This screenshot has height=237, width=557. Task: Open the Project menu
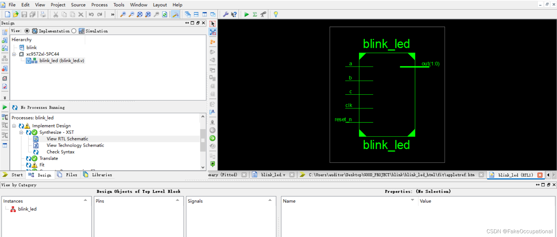coord(58,5)
